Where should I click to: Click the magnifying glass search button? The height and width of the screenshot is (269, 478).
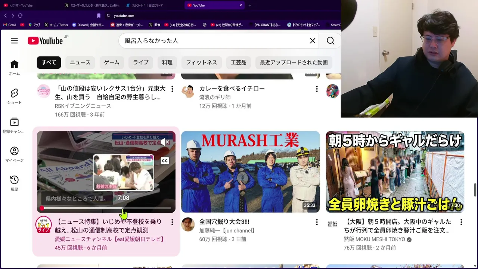(330, 41)
